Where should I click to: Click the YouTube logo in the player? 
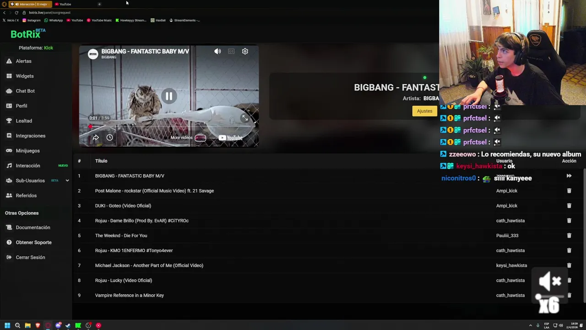click(x=230, y=137)
